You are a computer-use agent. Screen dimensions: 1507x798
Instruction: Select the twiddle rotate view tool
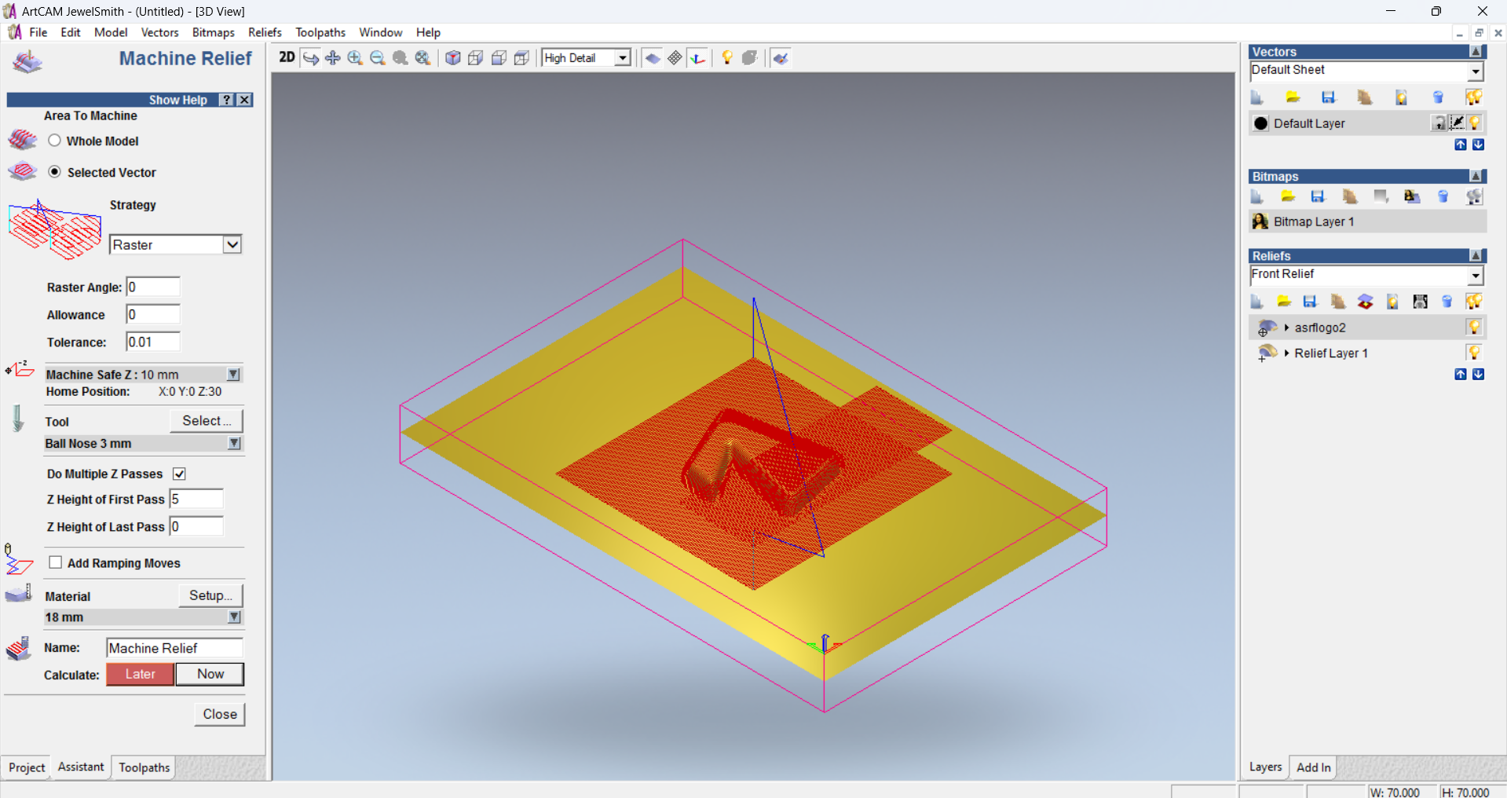[x=311, y=58]
